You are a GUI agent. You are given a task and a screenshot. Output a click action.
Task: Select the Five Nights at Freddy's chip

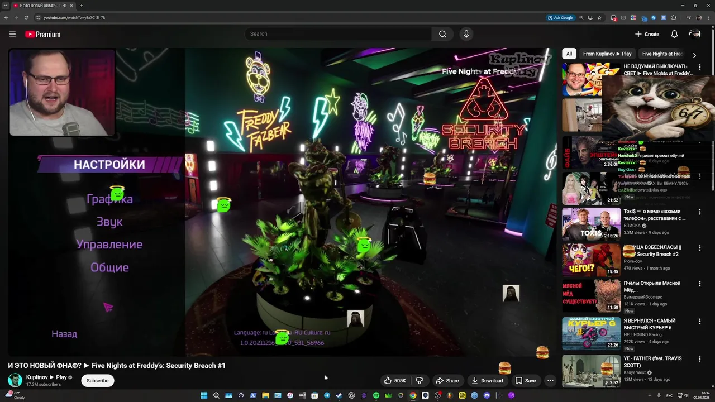point(662,54)
